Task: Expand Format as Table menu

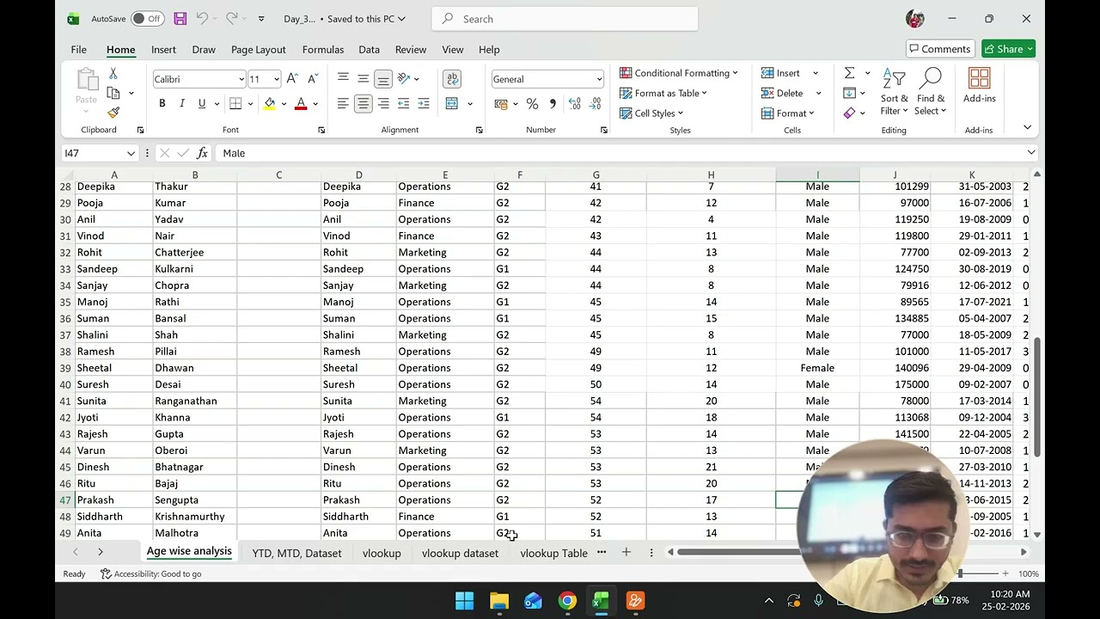Action: pyautogui.click(x=663, y=93)
